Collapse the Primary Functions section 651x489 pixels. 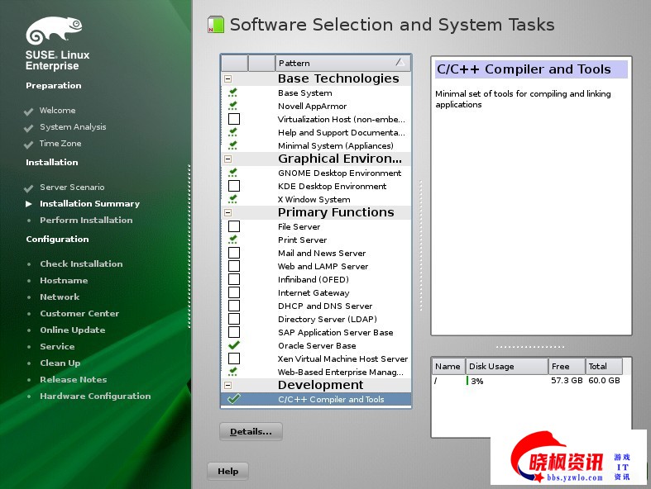228,213
